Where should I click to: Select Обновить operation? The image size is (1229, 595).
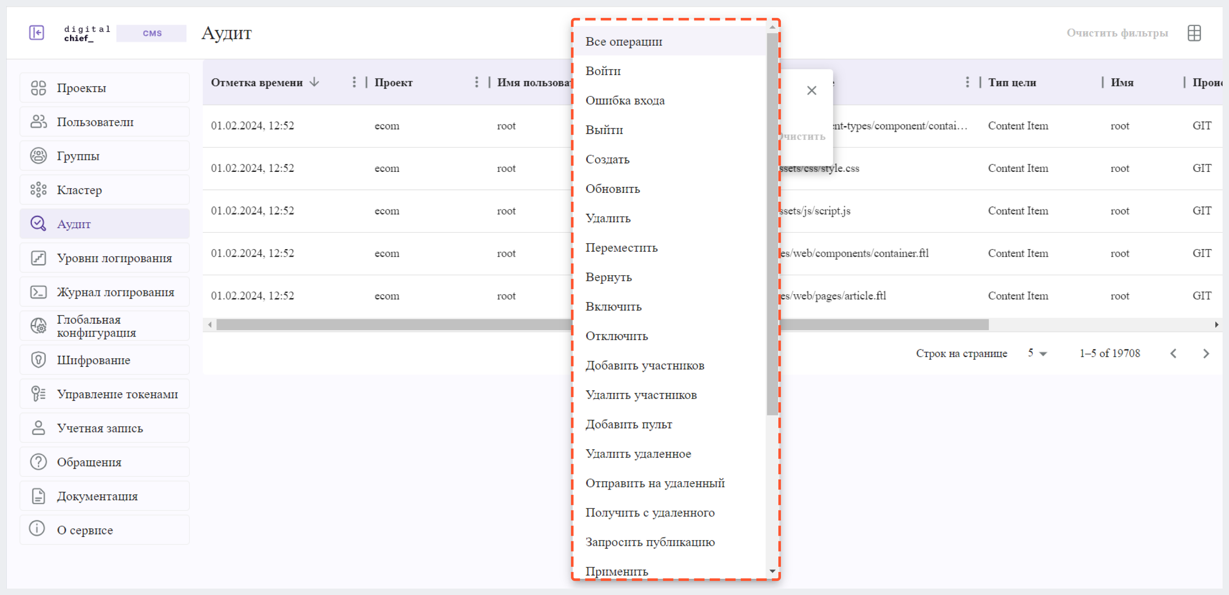point(669,189)
